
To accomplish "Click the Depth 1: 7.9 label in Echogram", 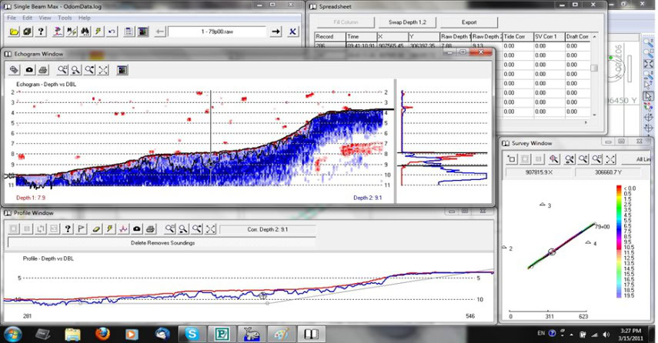I will [x=31, y=198].
